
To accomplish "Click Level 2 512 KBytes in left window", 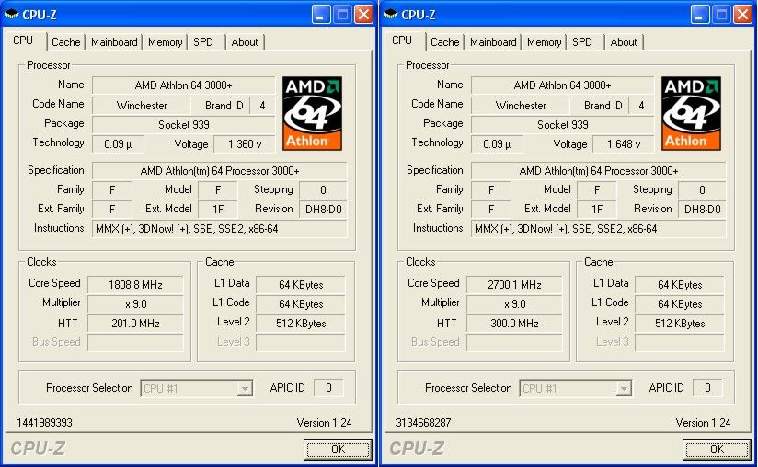I will point(301,324).
